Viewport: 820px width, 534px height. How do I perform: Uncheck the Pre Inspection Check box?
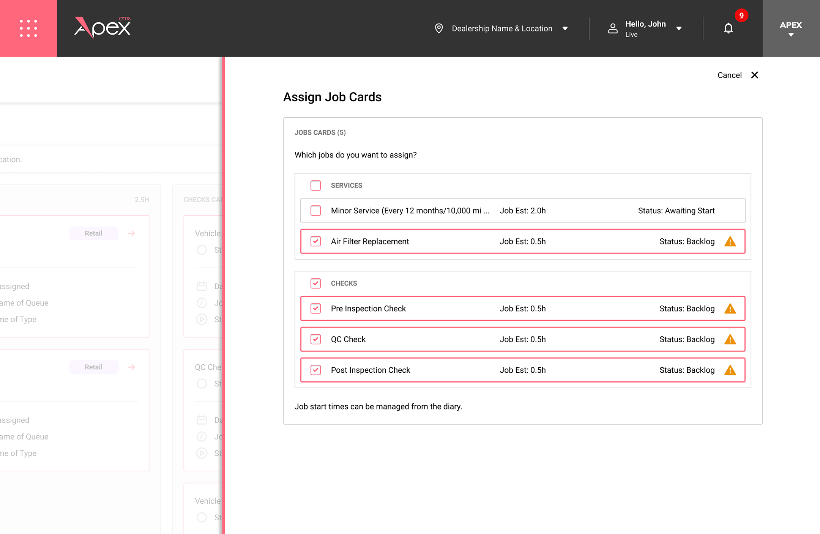pyautogui.click(x=315, y=309)
